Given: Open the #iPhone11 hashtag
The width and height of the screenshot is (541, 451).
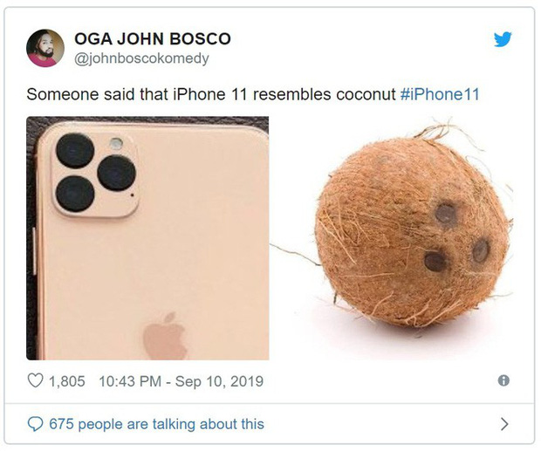Looking at the screenshot, I should click(440, 92).
